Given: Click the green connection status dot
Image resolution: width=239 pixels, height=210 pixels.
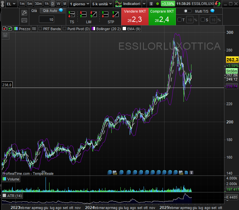Looking at the screenshot, I should tap(158, 4).
